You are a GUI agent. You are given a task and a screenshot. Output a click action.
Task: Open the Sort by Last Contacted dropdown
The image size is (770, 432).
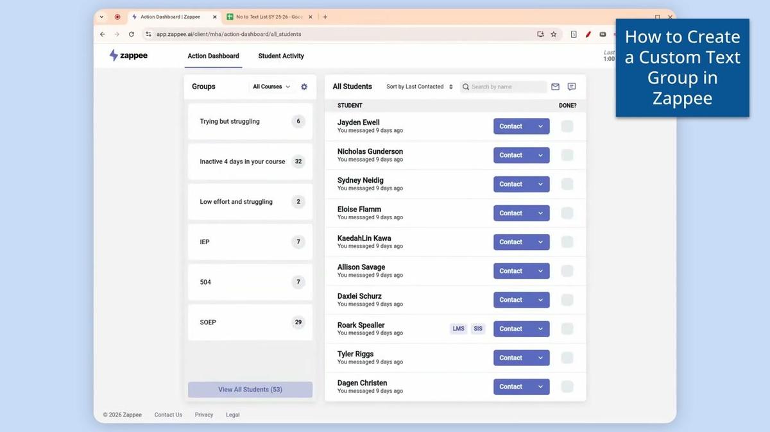[x=420, y=87]
